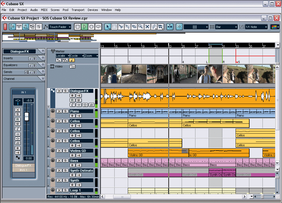This screenshot has width=282, height=203.
Task: Open the track color palette selector
Action: (x=275, y=27)
